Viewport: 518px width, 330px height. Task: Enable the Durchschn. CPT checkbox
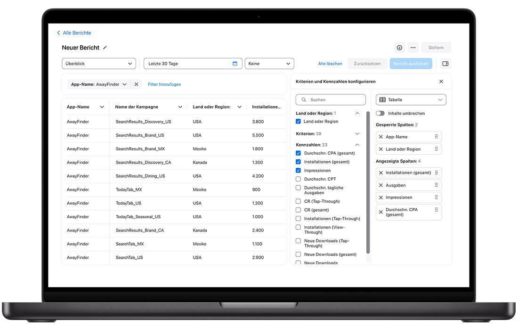298,179
